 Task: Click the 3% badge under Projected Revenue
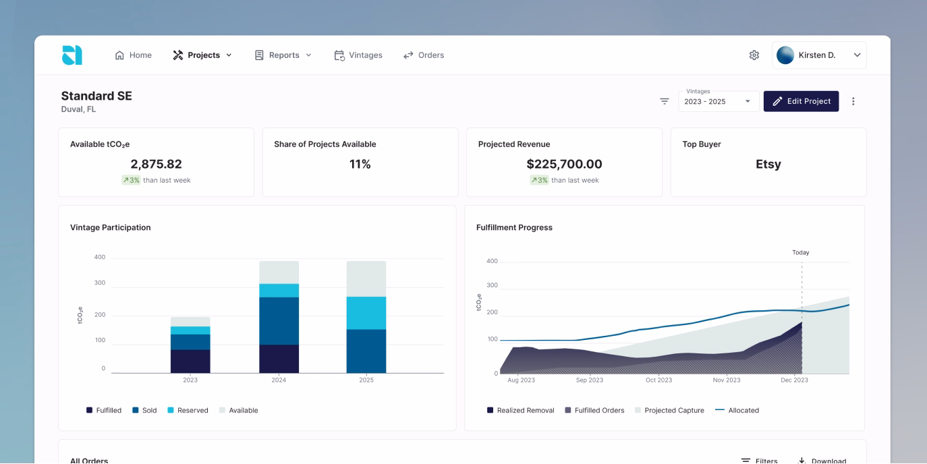coord(539,180)
